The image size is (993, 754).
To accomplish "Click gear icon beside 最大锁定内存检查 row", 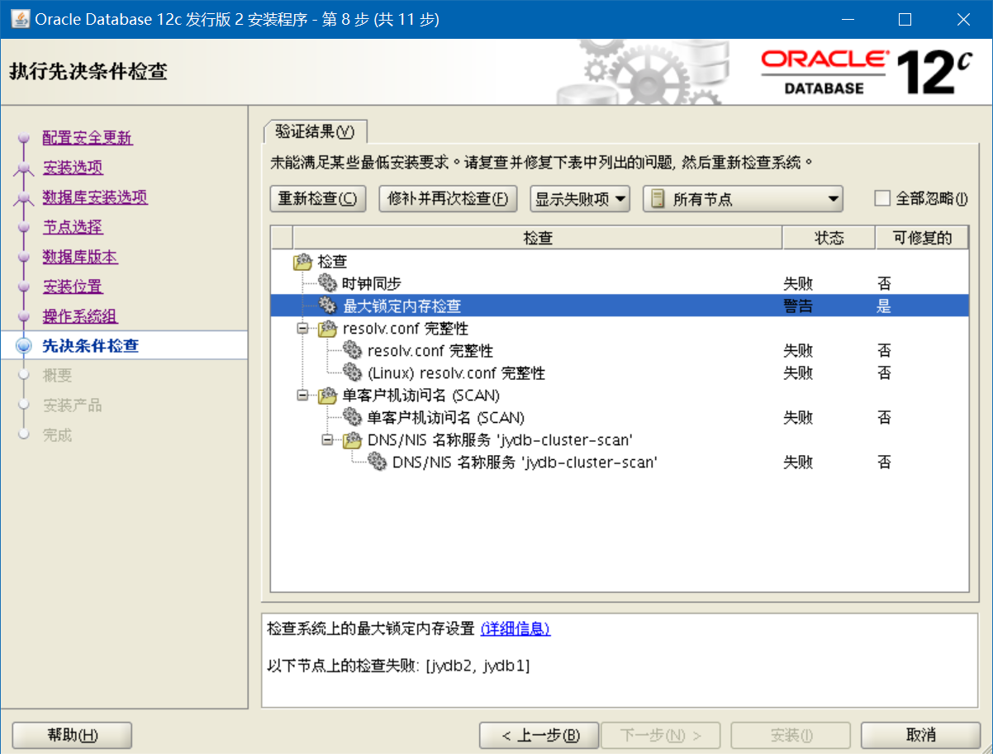I will point(328,306).
